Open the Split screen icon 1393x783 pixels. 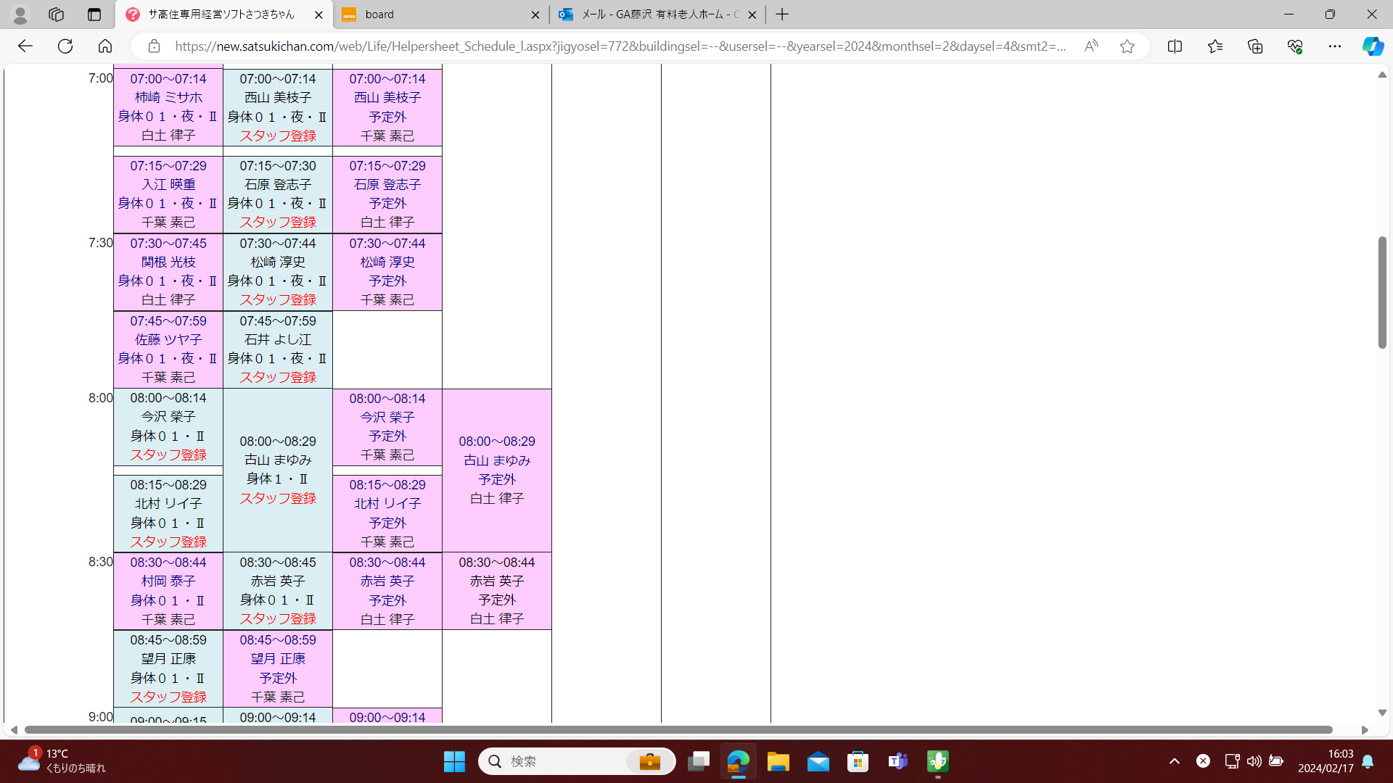tap(1175, 46)
